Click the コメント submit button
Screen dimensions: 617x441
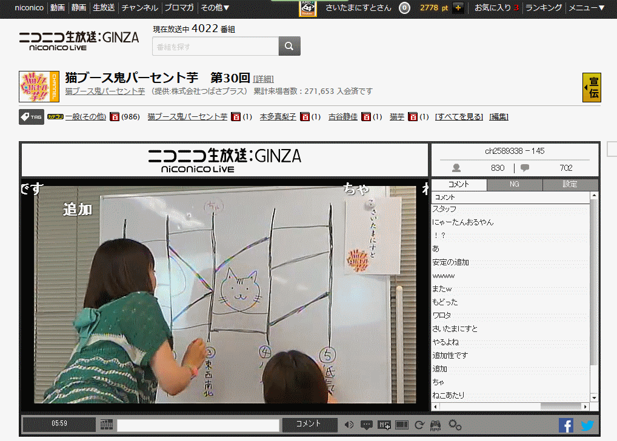[310, 425]
